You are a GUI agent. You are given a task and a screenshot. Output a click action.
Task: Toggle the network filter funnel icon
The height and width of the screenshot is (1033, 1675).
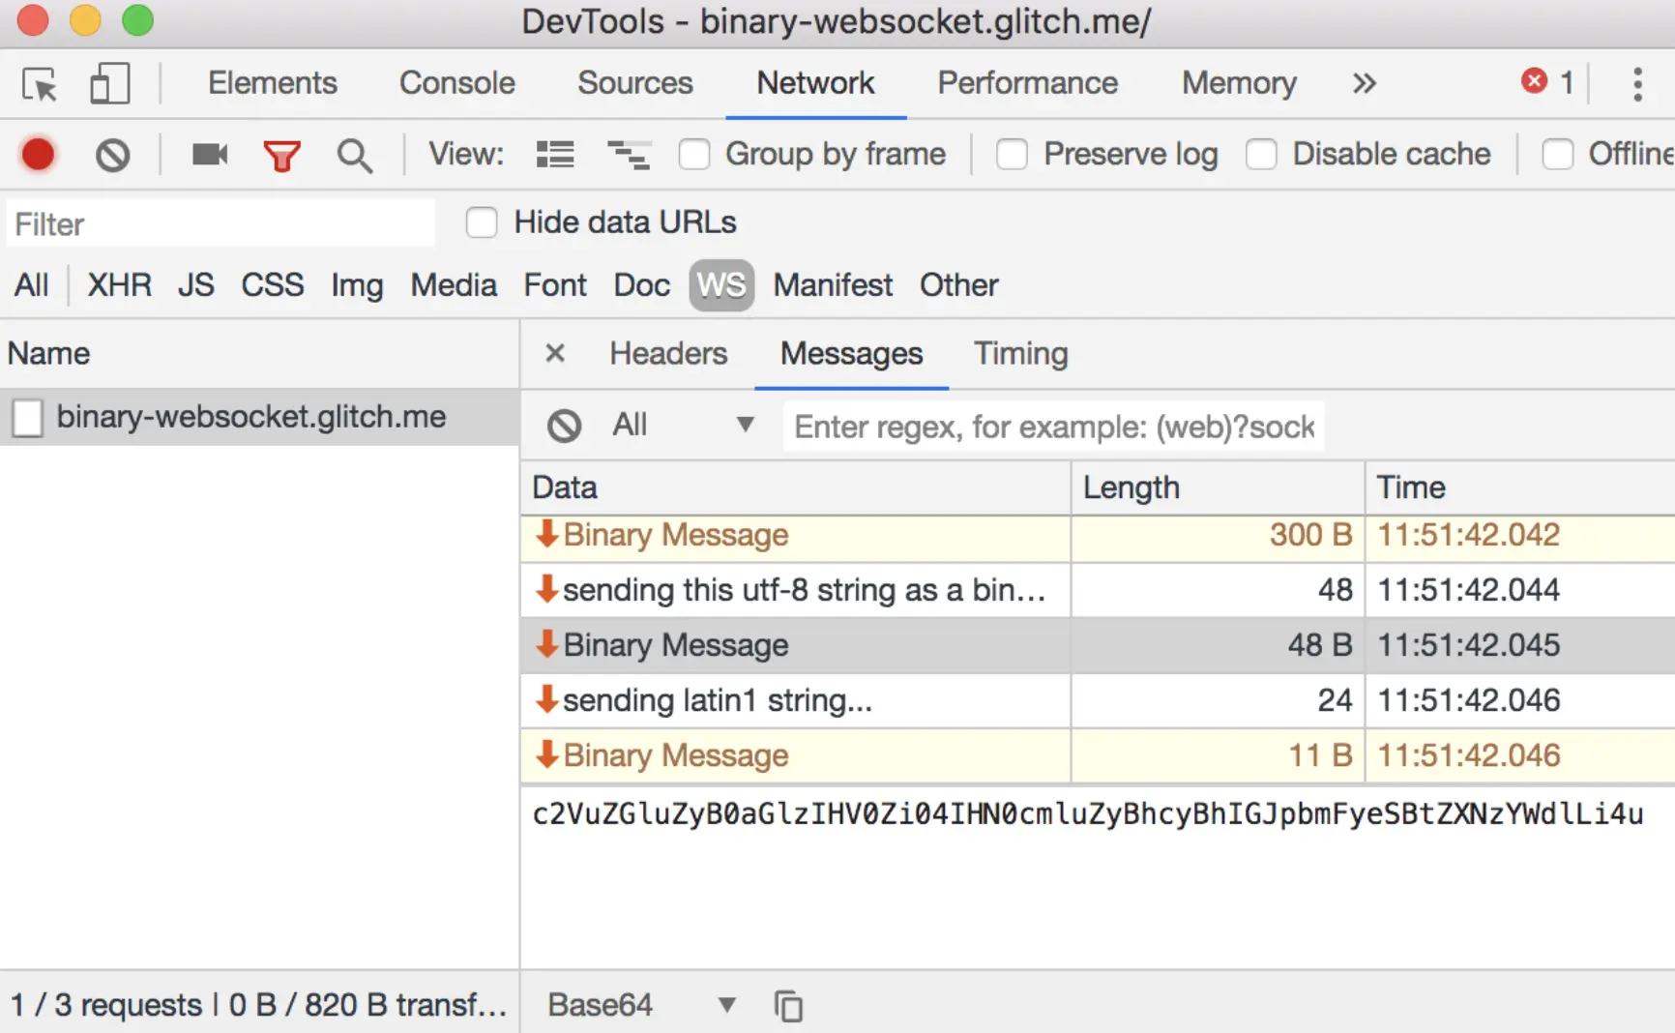[281, 155]
